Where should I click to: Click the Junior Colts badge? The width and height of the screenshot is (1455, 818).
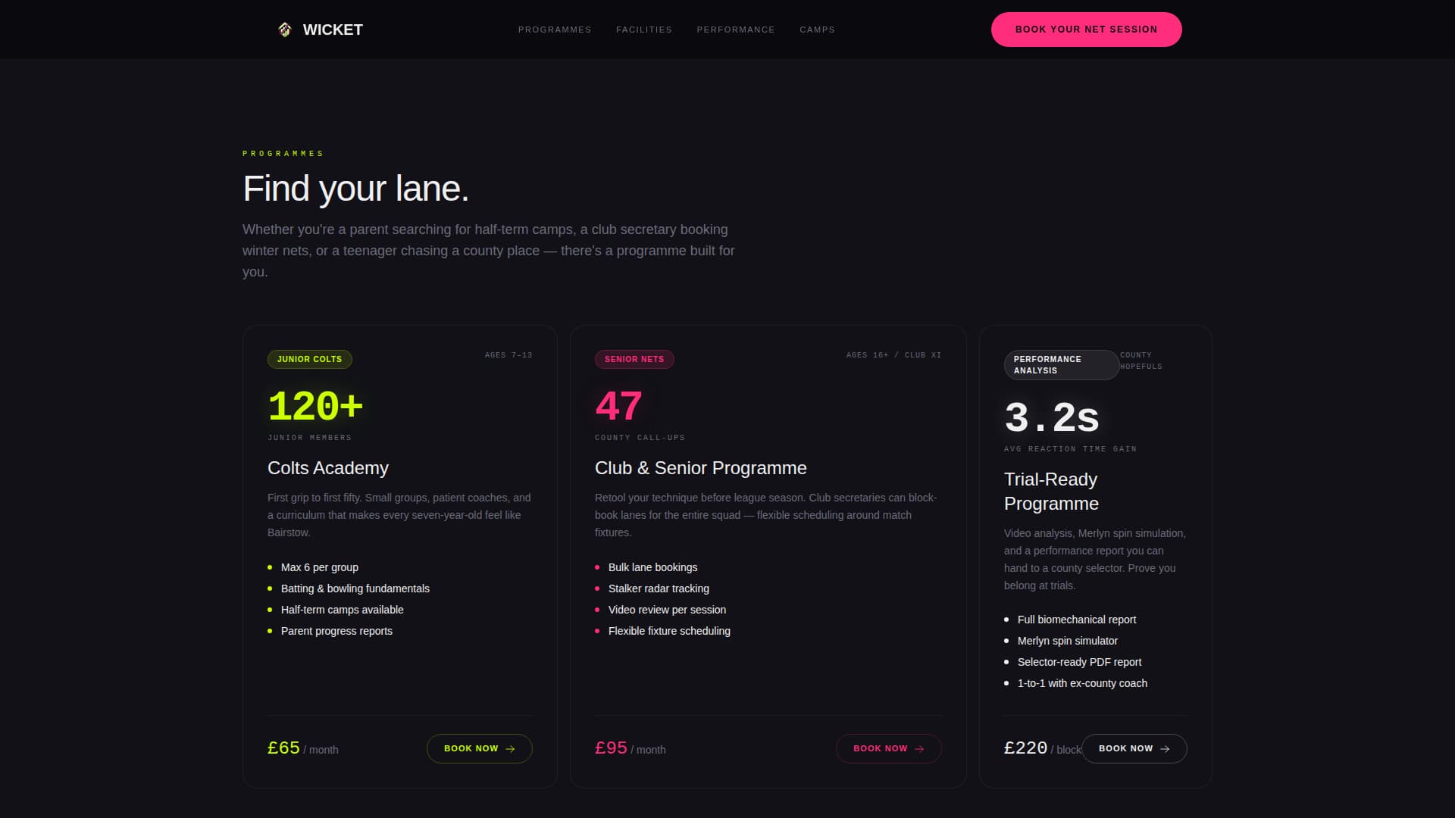[309, 359]
